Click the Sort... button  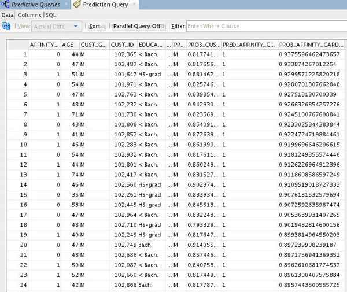pos(97,27)
